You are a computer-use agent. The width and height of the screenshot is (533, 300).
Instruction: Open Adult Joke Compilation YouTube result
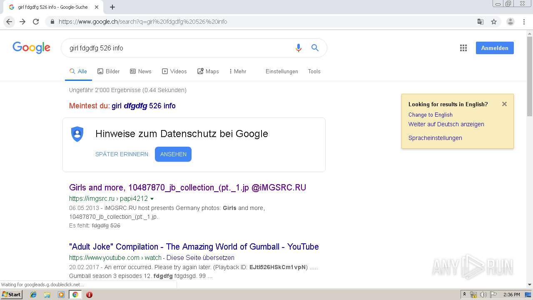point(194,247)
